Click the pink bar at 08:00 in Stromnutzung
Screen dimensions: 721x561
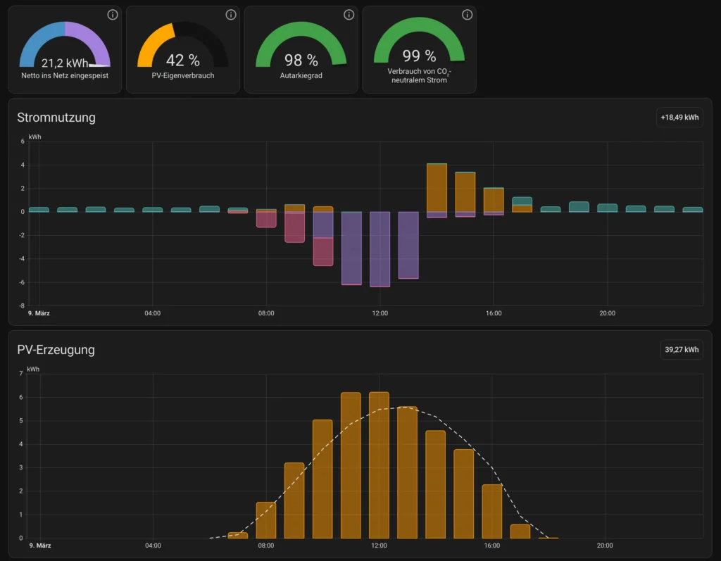pos(266,220)
